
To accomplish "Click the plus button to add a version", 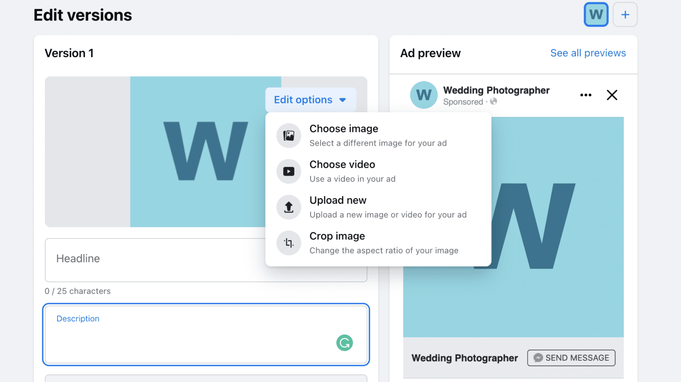I will [x=625, y=14].
